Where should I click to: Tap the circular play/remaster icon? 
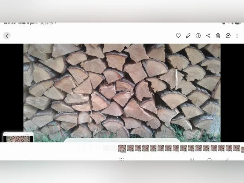point(228,36)
